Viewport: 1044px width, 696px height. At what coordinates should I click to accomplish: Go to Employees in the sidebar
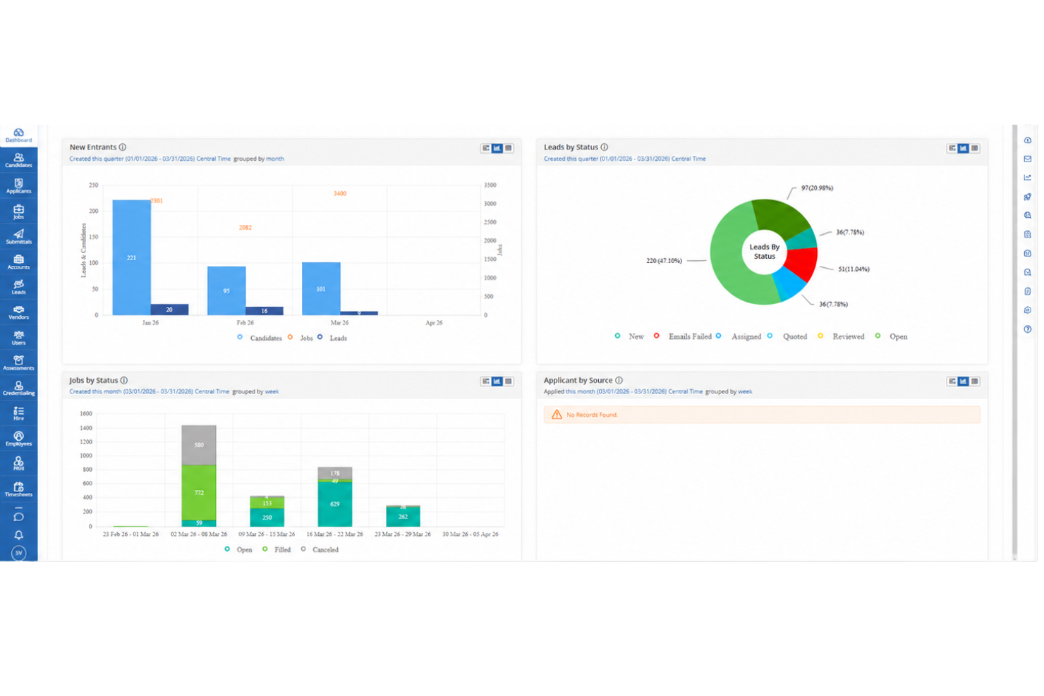(x=18, y=439)
